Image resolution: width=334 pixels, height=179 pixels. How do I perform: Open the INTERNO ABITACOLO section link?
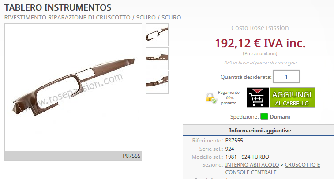[x=252, y=165]
